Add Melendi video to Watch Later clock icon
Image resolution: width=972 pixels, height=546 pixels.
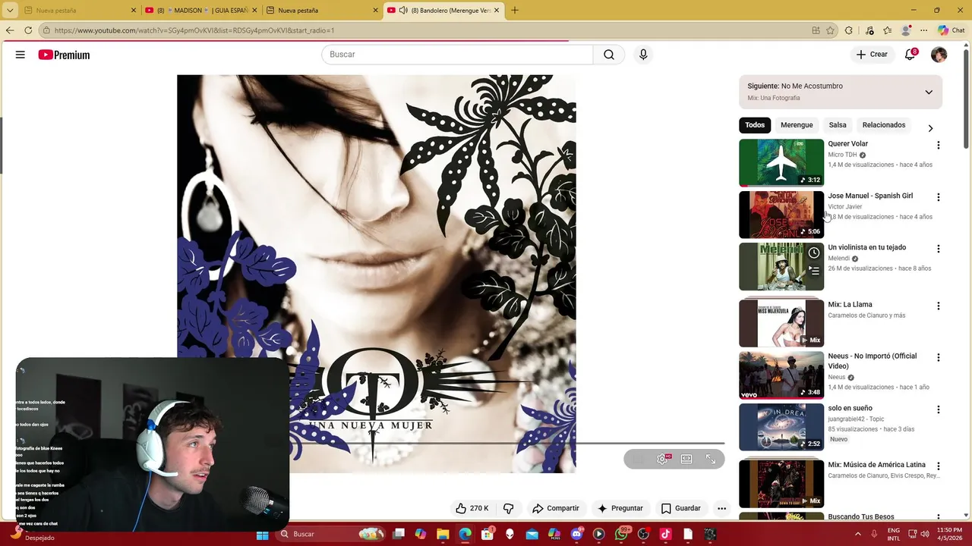(x=813, y=253)
